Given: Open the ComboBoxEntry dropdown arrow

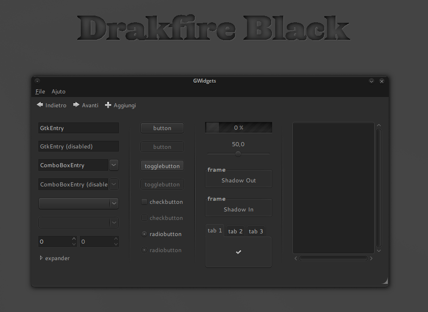Looking at the screenshot, I should 114,165.
